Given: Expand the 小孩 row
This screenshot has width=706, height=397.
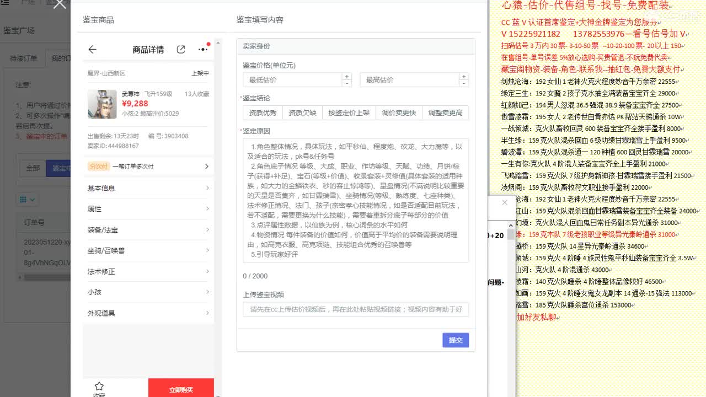Looking at the screenshot, I should point(148,292).
